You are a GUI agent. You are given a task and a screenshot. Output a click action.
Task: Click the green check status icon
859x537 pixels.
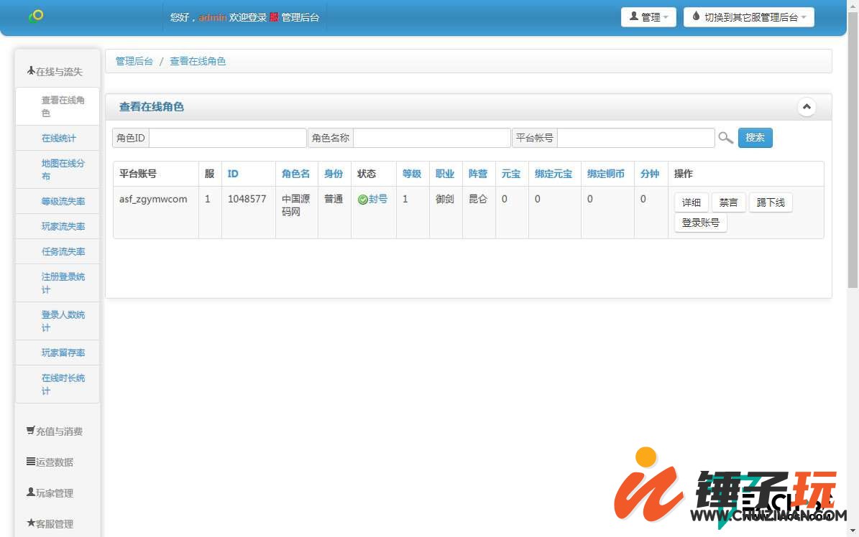tap(362, 200)
